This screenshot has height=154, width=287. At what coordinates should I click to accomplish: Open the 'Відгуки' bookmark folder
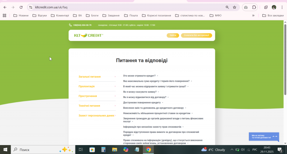40,16
